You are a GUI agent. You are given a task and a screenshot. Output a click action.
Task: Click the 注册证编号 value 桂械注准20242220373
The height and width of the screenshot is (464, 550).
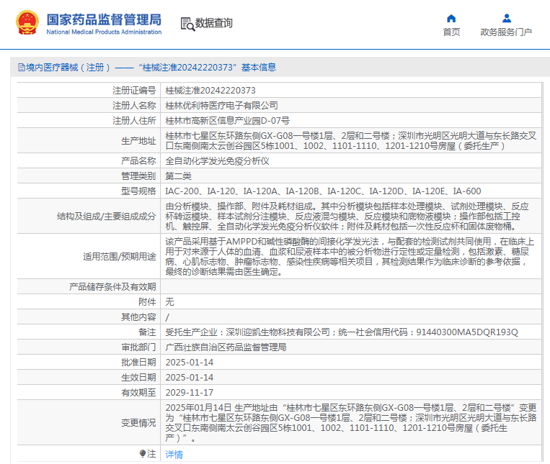tap(210, 91)
